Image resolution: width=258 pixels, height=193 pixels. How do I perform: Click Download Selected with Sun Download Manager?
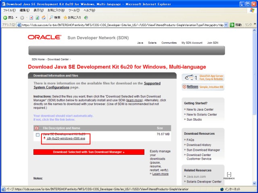89,152
